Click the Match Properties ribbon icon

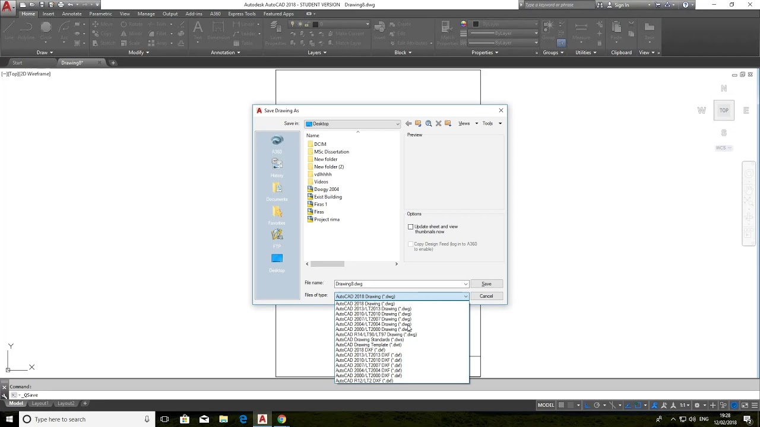pyautogui.click(x=448, y=33)
